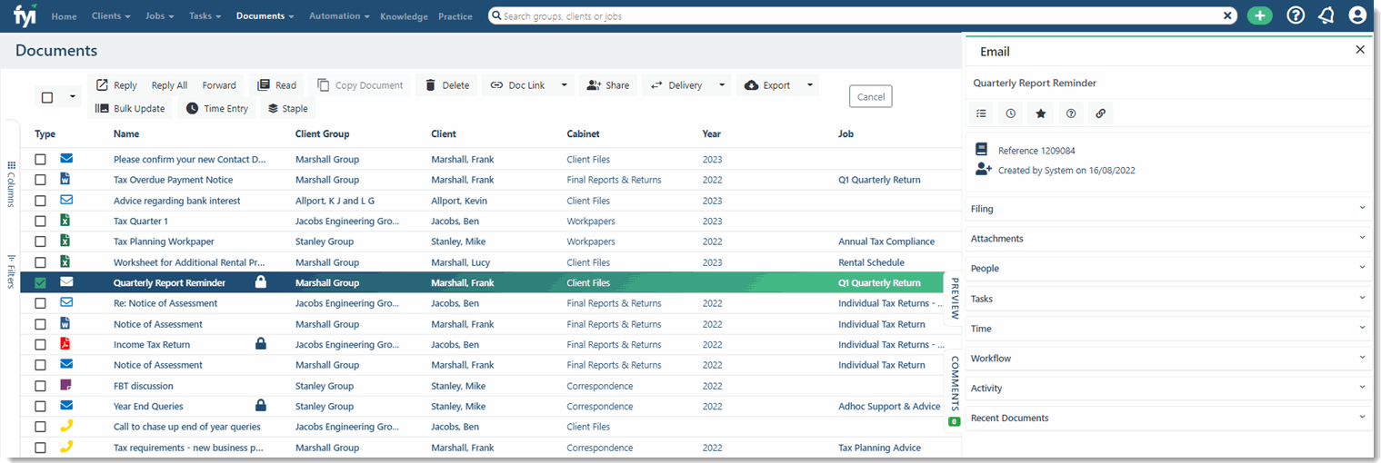This screenshot has height=463, width=1381.
Task: Open the help question mark icon
Action: click(x=1296, y=15)
